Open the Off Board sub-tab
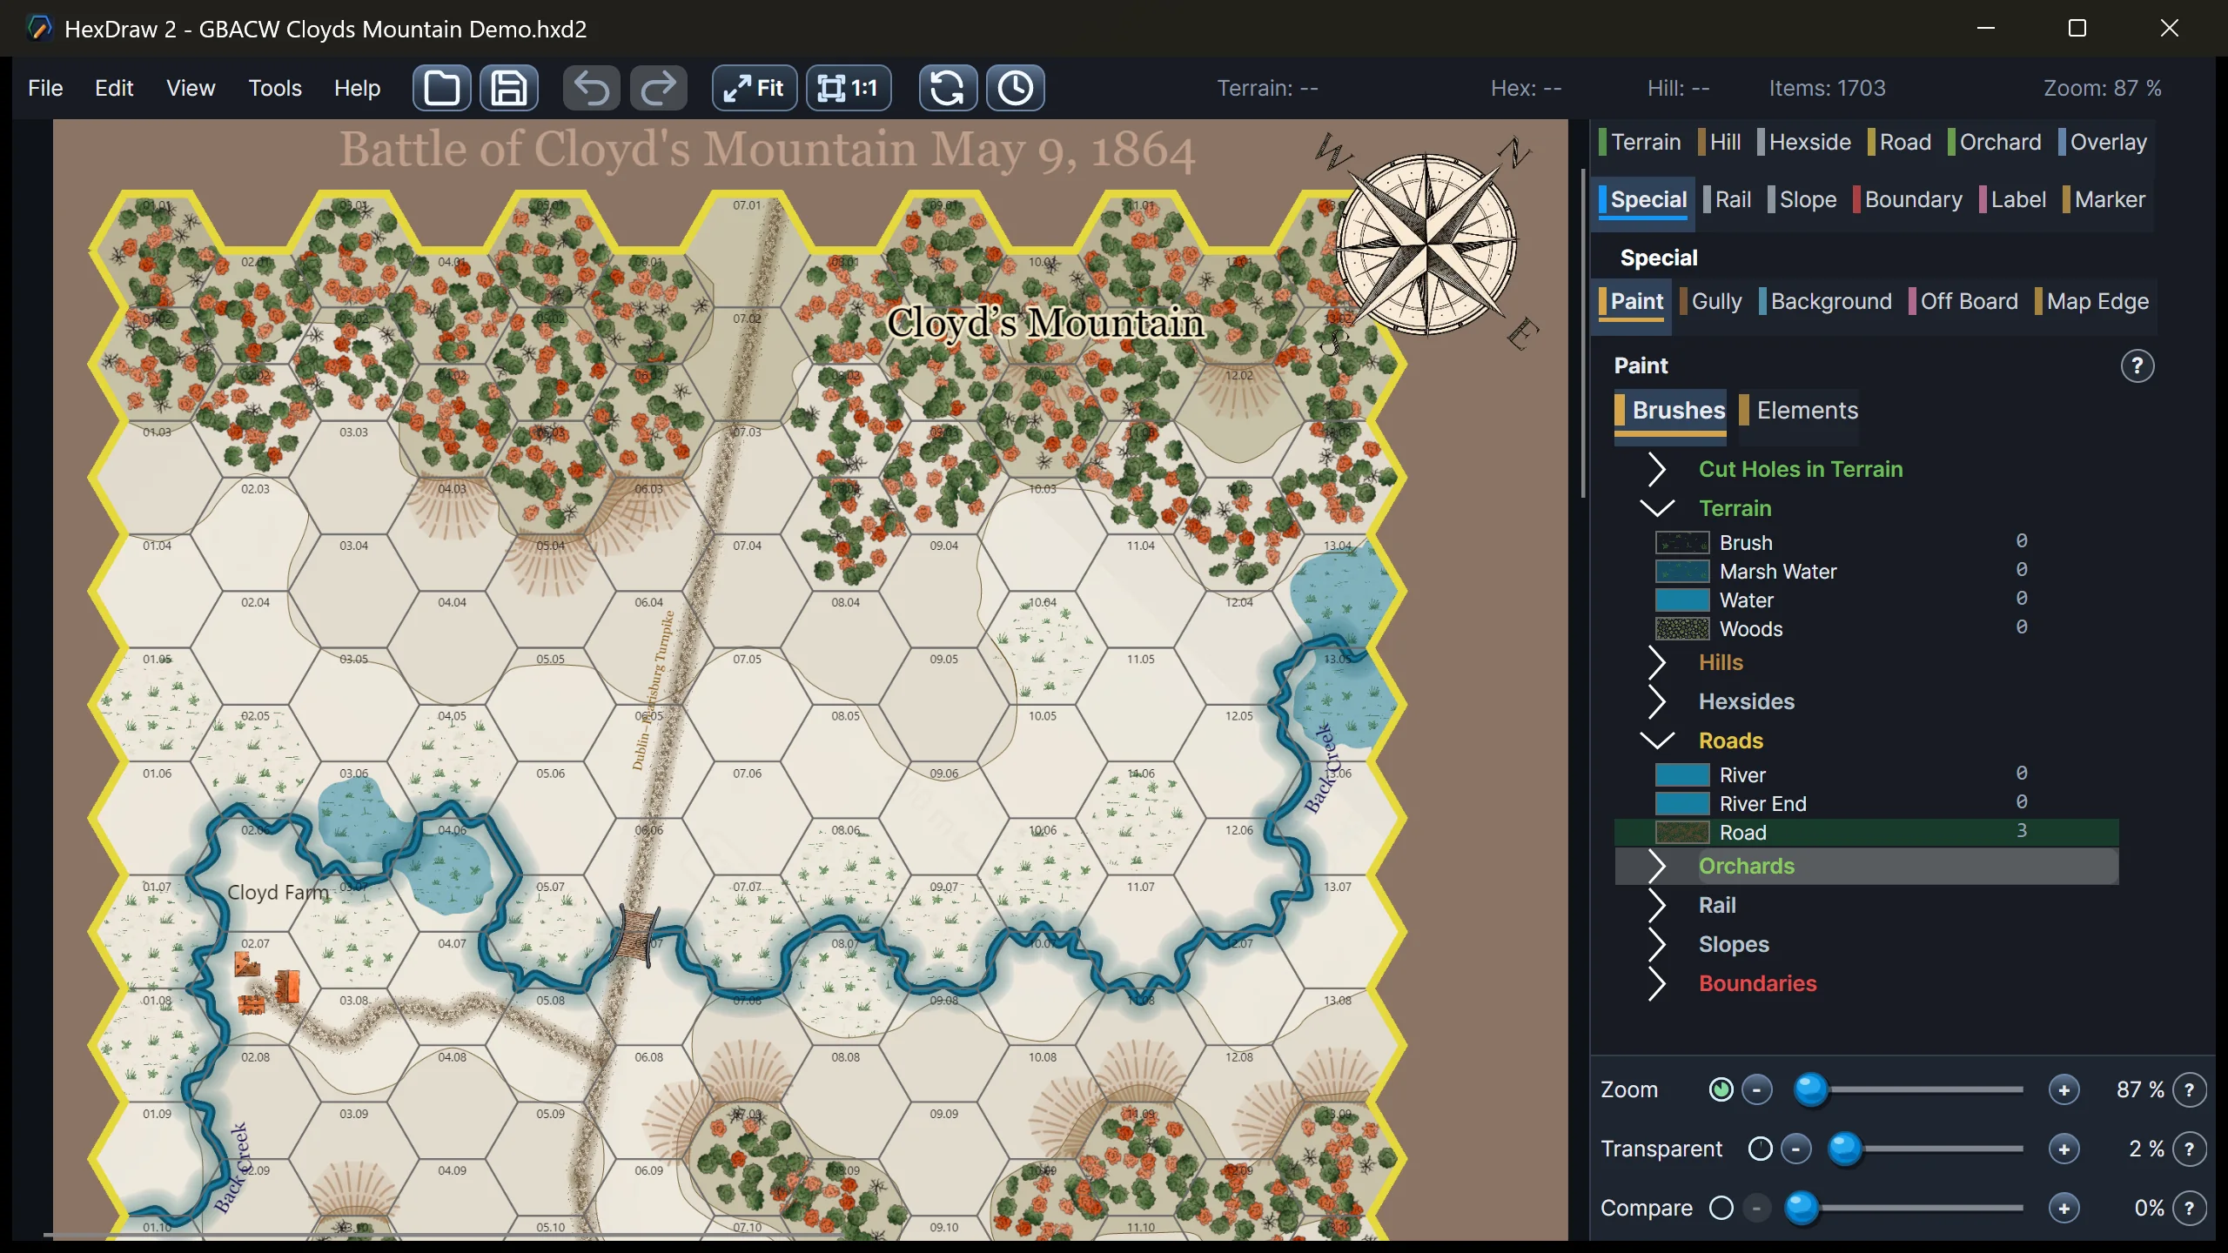Image resolution: width=2228 pixels, height=1253 pixels. point(1963,301)
